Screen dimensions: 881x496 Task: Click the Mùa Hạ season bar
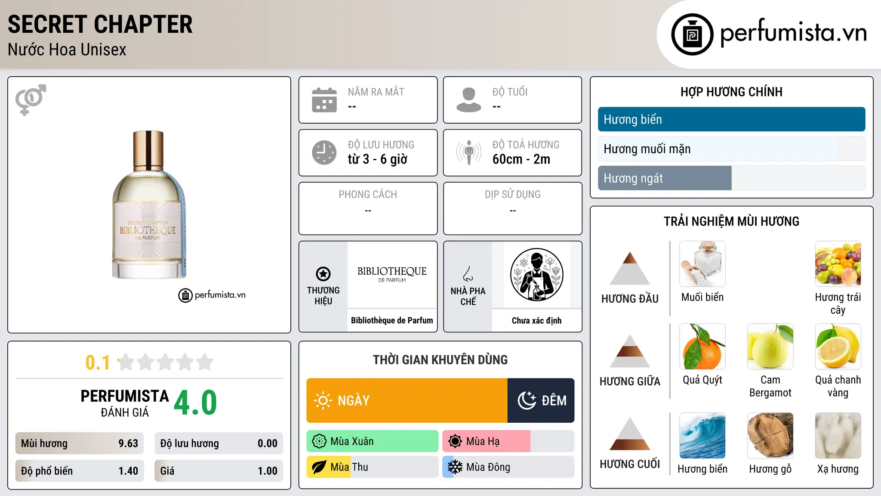click(x=508, y=441)
